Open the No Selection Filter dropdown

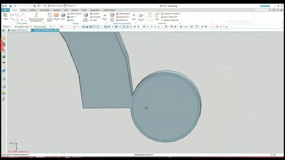pos(23,27)
